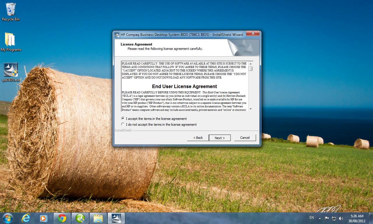Click the Back button

[198, 138]
